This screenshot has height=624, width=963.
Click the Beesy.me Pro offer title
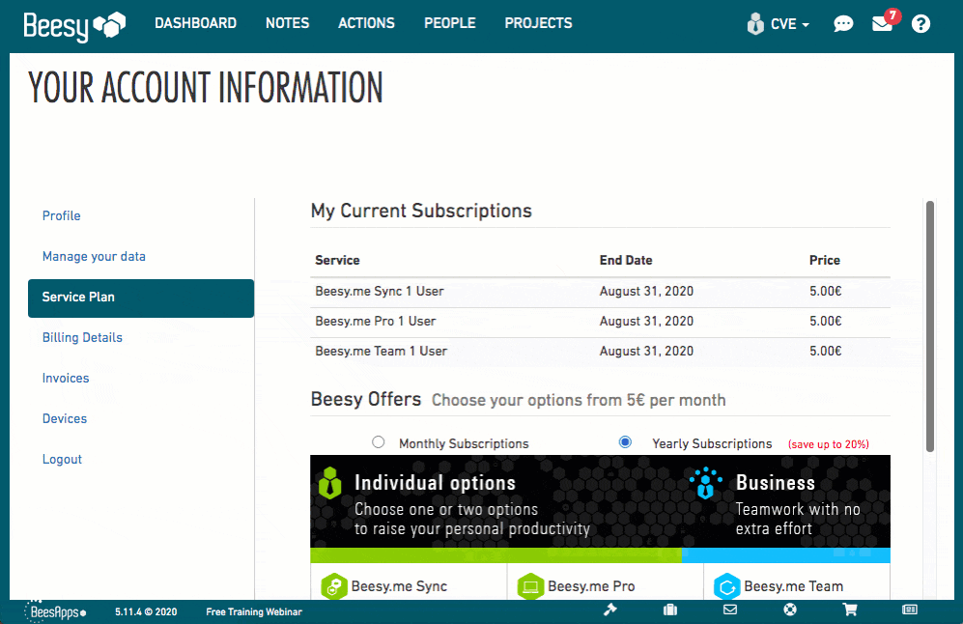(591, 586)
